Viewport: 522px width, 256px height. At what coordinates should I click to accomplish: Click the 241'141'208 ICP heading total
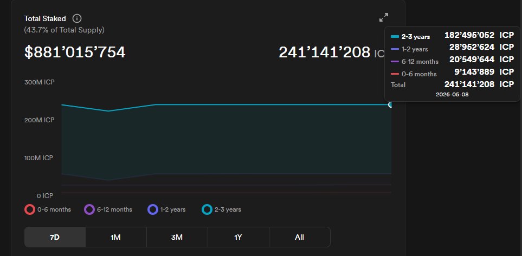[332, 52]
